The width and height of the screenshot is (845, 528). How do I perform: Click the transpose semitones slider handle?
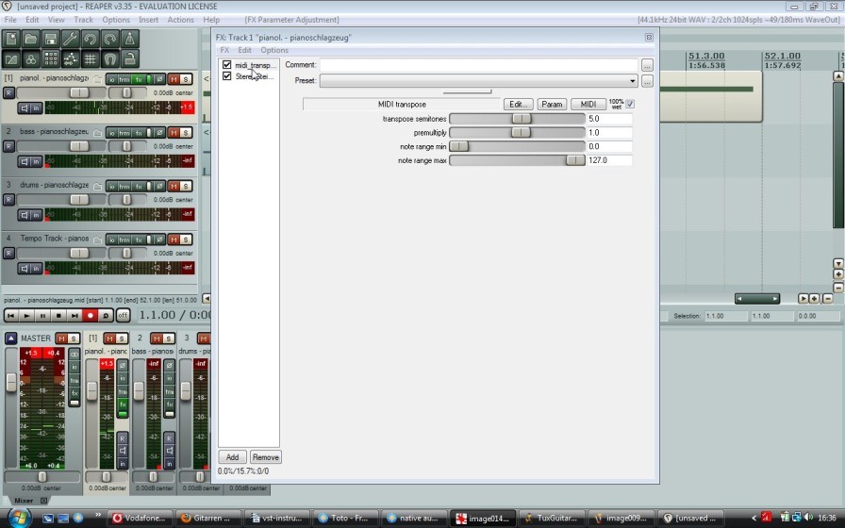(522, 119)
